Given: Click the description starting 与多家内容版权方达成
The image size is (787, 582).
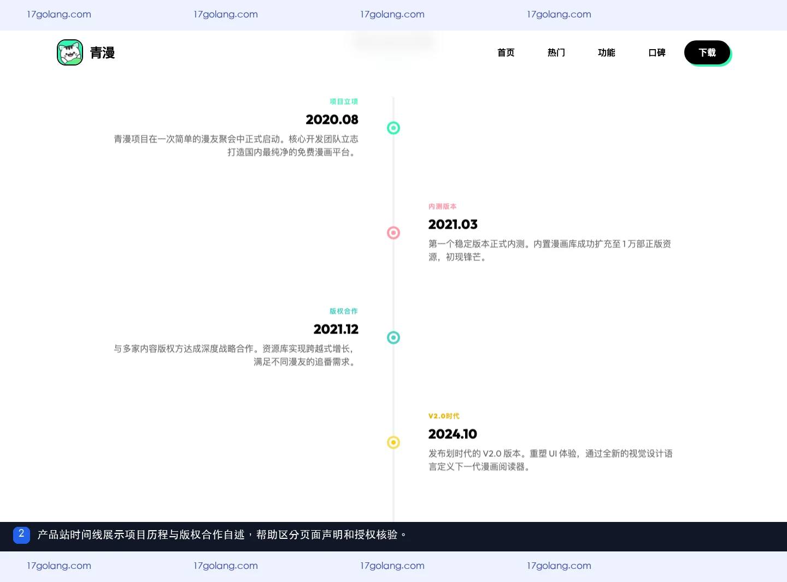Looking at the screenshot, I should pos(236,355).
